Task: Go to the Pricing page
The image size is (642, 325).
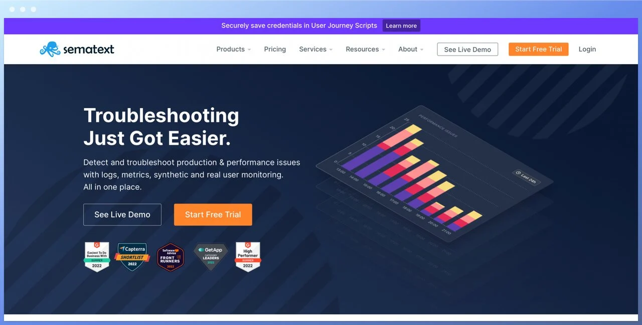Action: [275, 49]
